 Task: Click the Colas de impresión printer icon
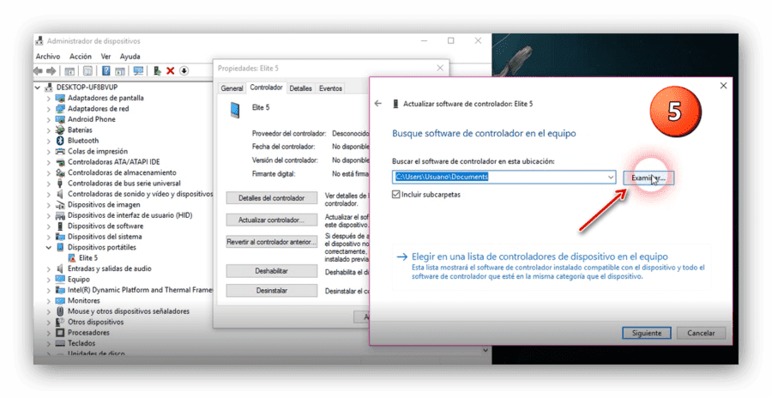click(60, 151)
